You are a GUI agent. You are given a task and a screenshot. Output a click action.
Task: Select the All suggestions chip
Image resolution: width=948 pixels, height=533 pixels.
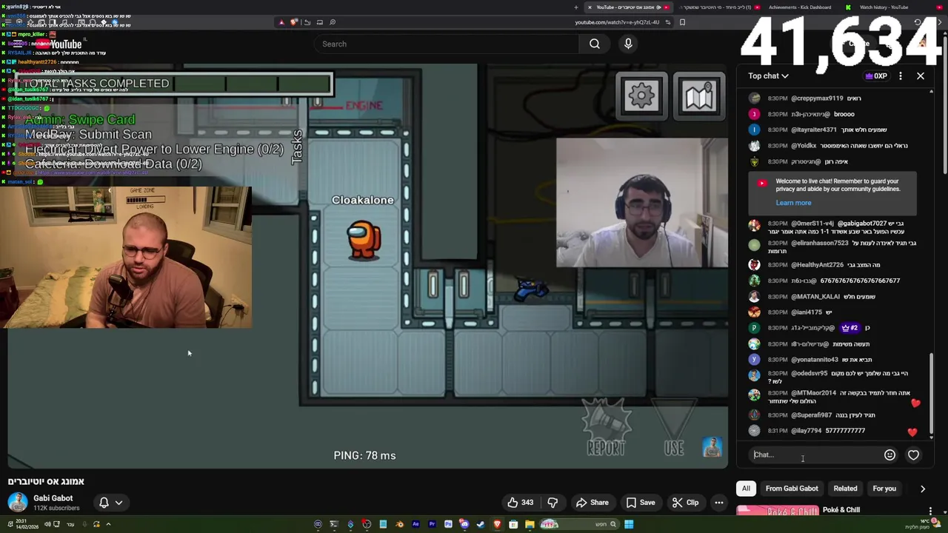pyautogui.click(x=746, y=489)
